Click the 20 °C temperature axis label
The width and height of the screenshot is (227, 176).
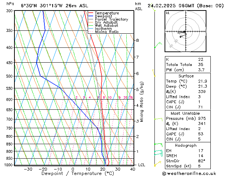tap(102, 169)
